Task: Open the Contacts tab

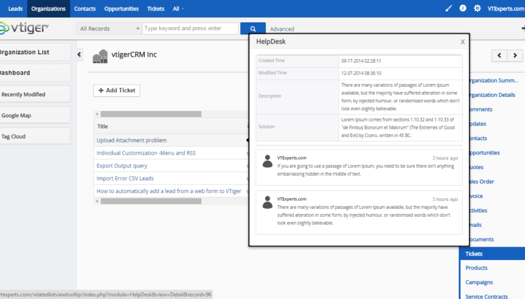Action: (x=85, y=9)
